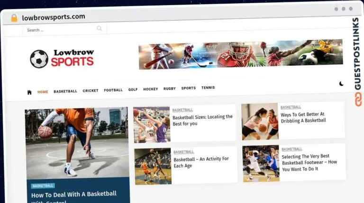Toggle dark mode moon icon
364x203 pixels.
pyautogui.click(x=341, y=84)
